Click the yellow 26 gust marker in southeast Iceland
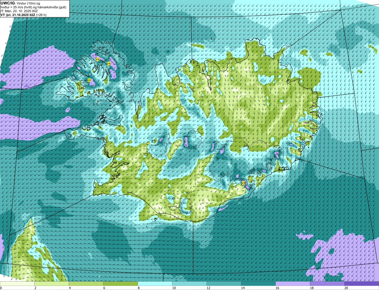 click(243, 183)
